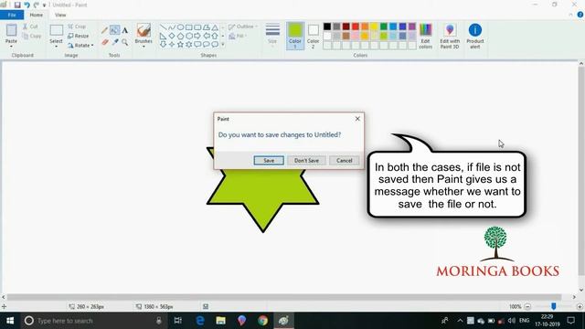Pick the red color swatch

click(x=356, y=27)
